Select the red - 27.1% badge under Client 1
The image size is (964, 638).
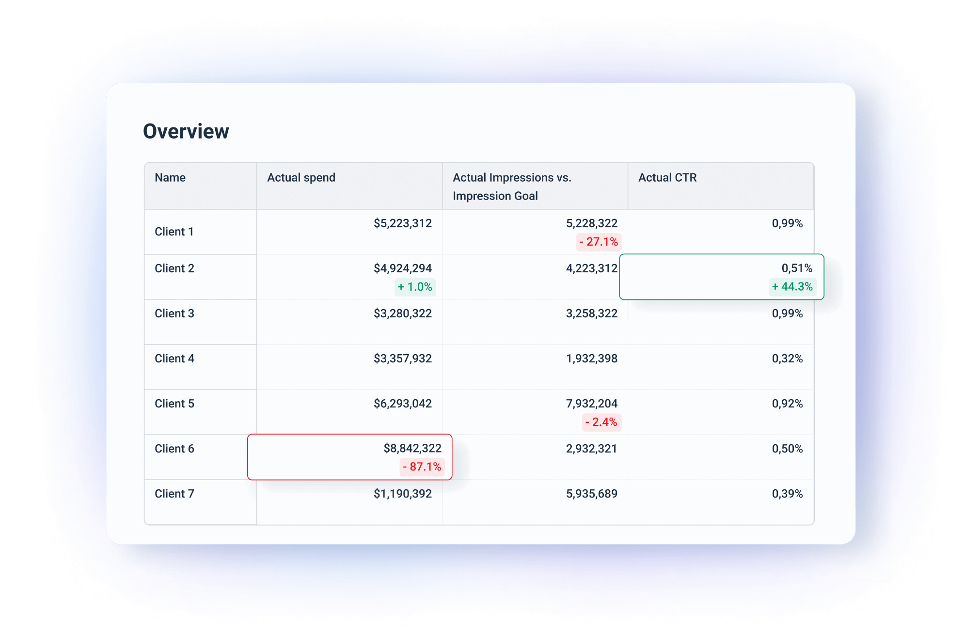[x=599, y=242]
